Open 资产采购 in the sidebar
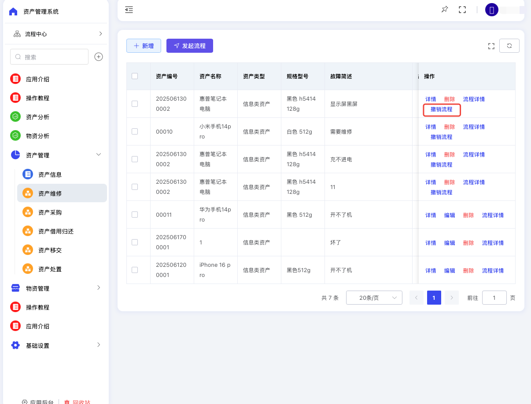The height and width of the screenshot is (404, 531). pos(50,212)
